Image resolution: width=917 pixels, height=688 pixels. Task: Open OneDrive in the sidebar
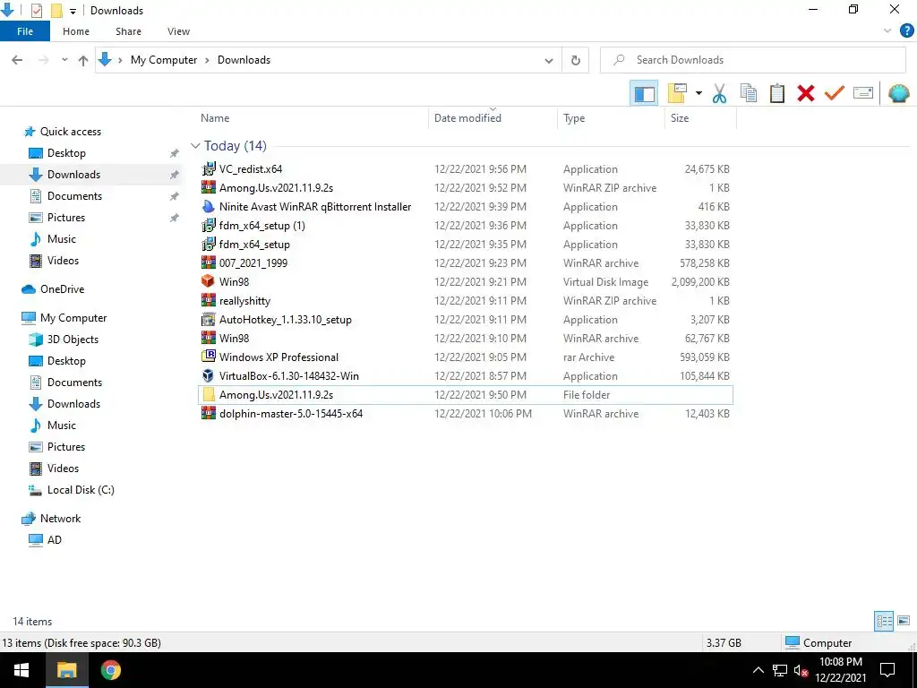pos(62,289)
